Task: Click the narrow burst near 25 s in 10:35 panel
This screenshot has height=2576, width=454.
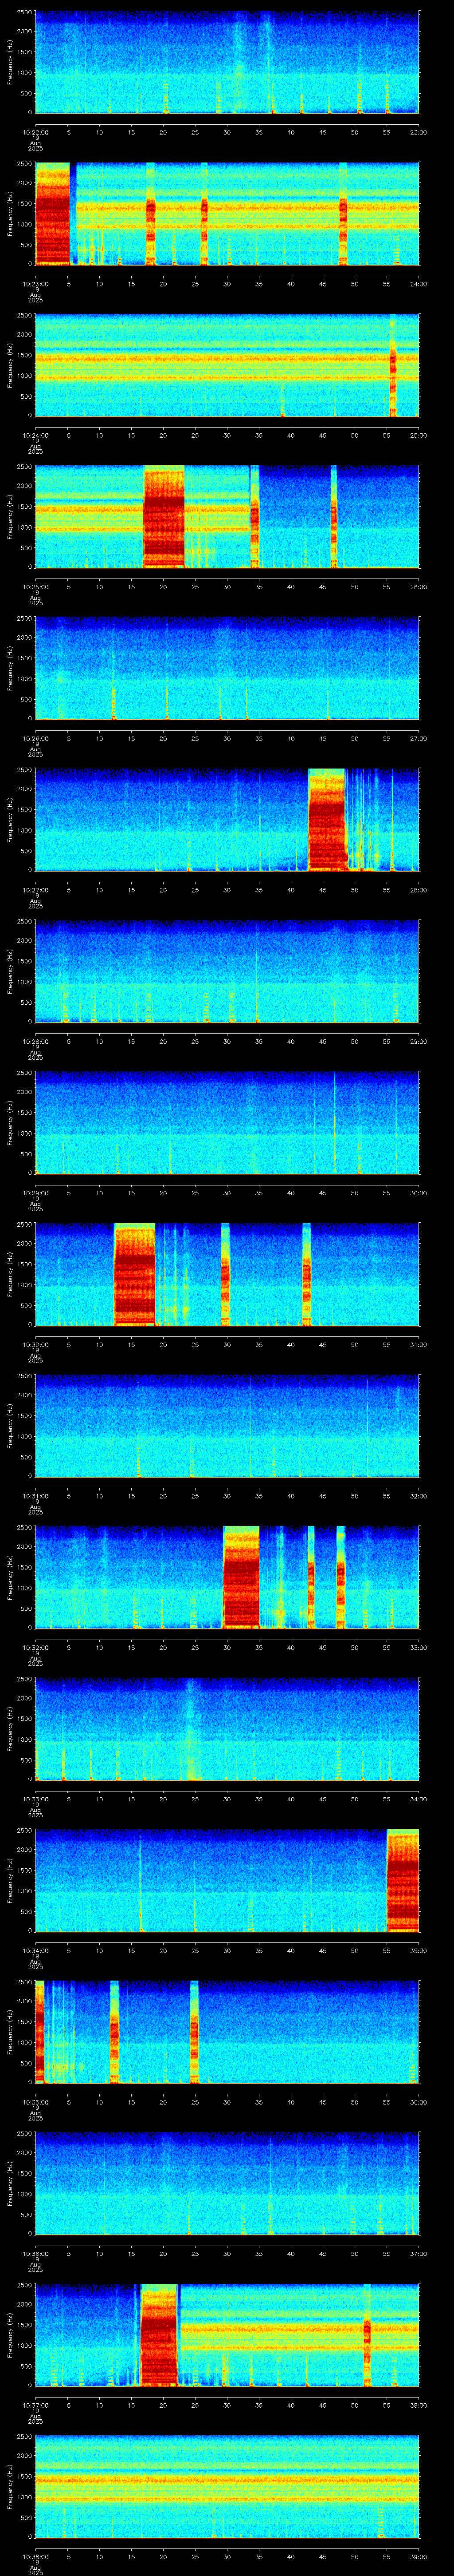Action: point(195,2032)
